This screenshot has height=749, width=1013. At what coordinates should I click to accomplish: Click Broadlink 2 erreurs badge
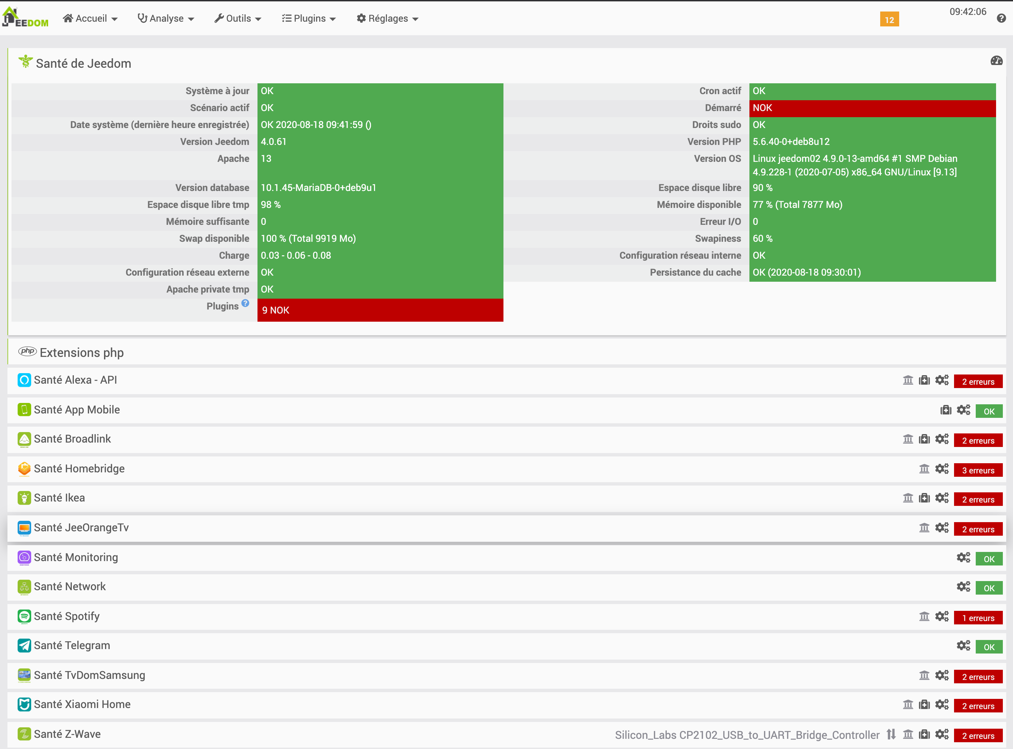tap(978, 441)
